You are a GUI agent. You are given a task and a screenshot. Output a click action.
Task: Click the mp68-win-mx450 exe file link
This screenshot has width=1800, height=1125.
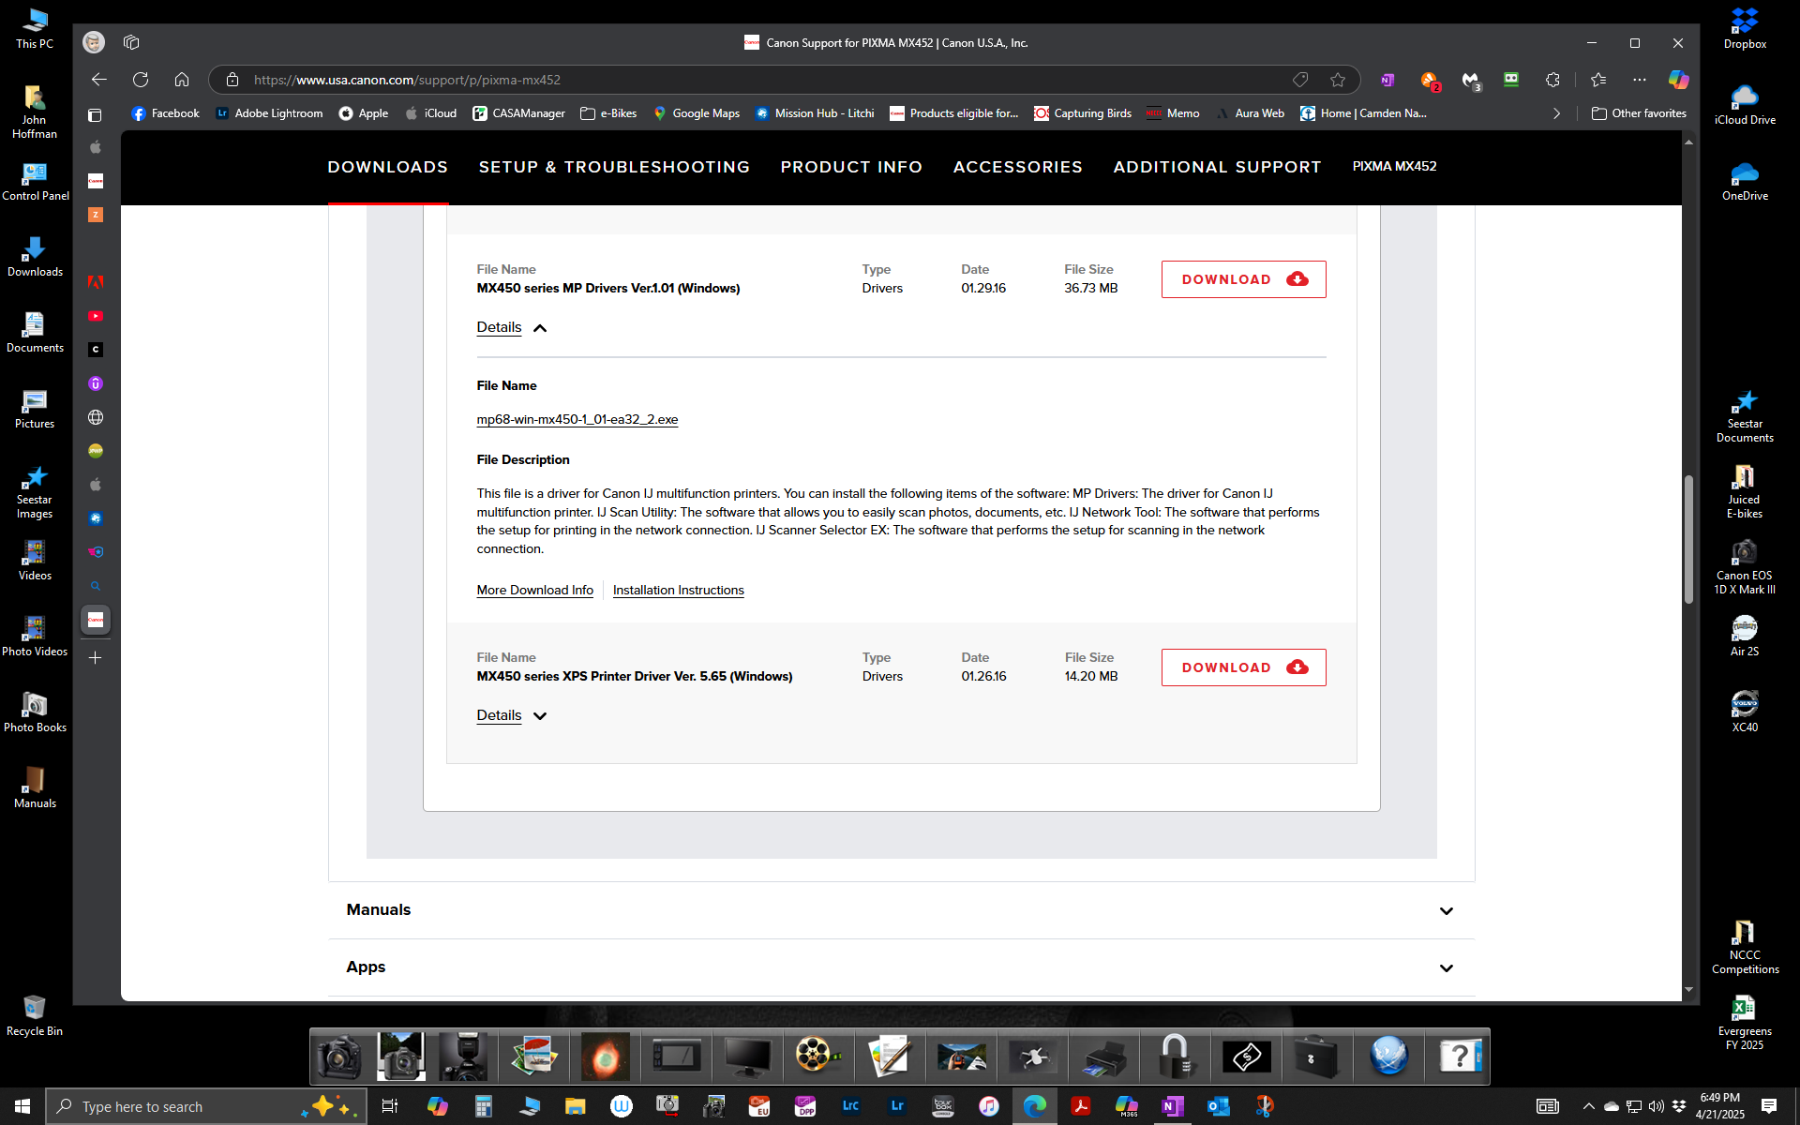[x=577, y=419]
